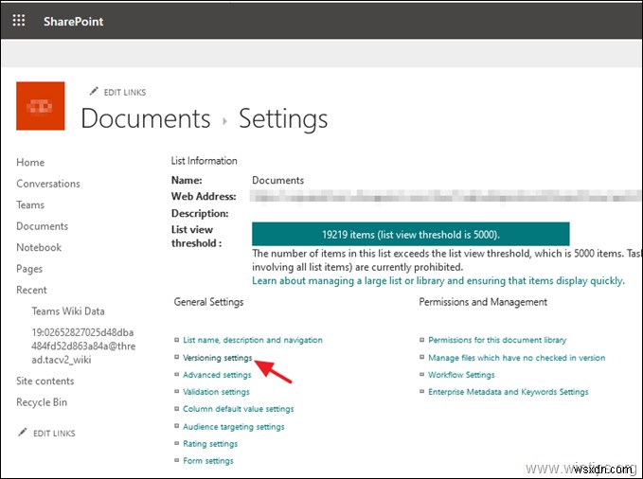The height and width of the screenshot is (479, 643).
Task: Open Notebook in left navigation
Action: (x=39, y=248)
